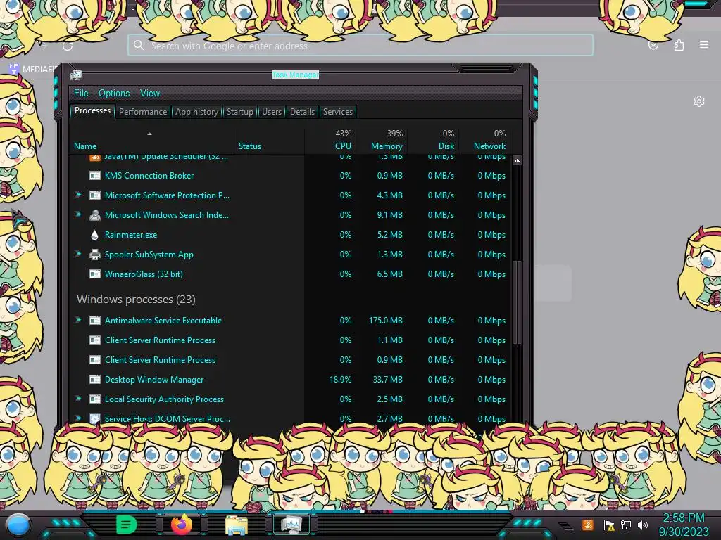Open the Start orb on taskbar
Viewport: 721px width, 540px height.
pyautogui.click(x=18, y=525)
